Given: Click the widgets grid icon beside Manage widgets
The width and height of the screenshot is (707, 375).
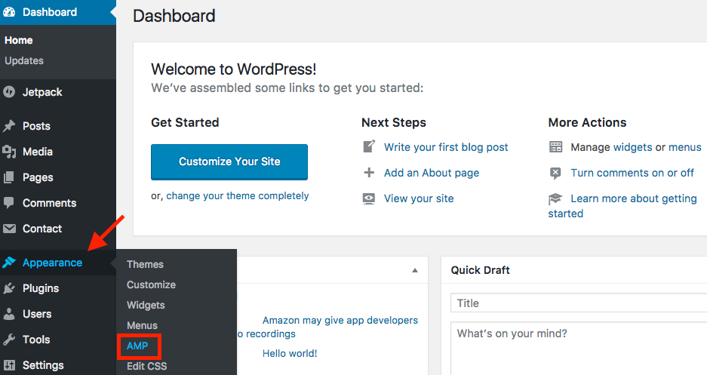Looking at the screenshot, I should pos(555,147).
